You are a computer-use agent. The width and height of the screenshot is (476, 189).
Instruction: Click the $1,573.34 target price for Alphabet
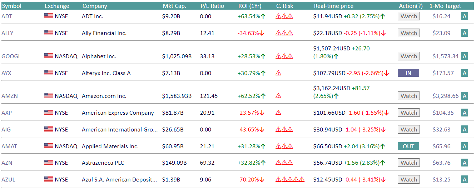445,56
